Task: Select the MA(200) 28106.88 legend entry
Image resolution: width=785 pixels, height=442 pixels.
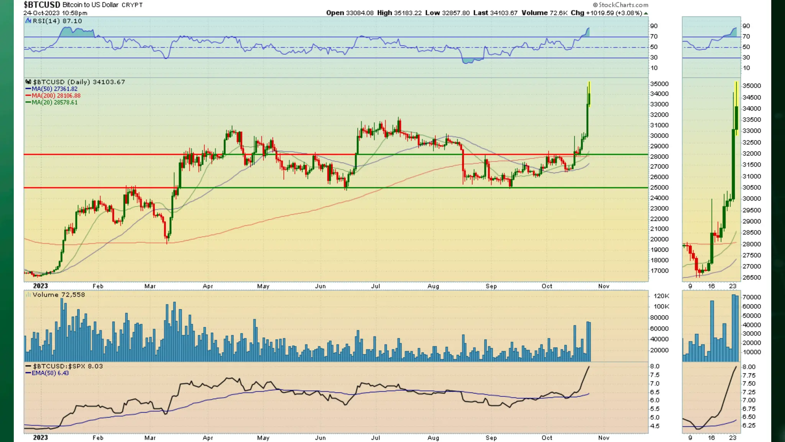Action: [56, 96]
